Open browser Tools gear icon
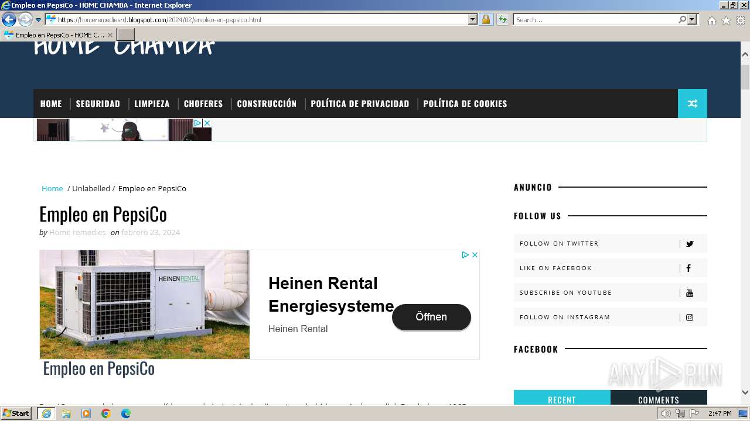The image size is (750, 421). 741,20
